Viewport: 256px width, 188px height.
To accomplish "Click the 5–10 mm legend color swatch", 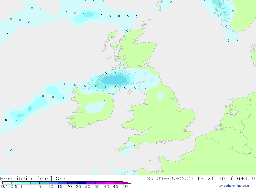I will pyautogui.click(x=44, y=183).
